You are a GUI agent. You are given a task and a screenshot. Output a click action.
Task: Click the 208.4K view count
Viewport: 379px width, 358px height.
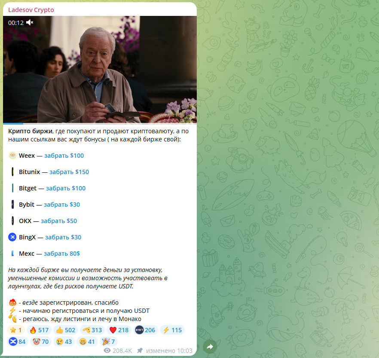click(122, 351)
